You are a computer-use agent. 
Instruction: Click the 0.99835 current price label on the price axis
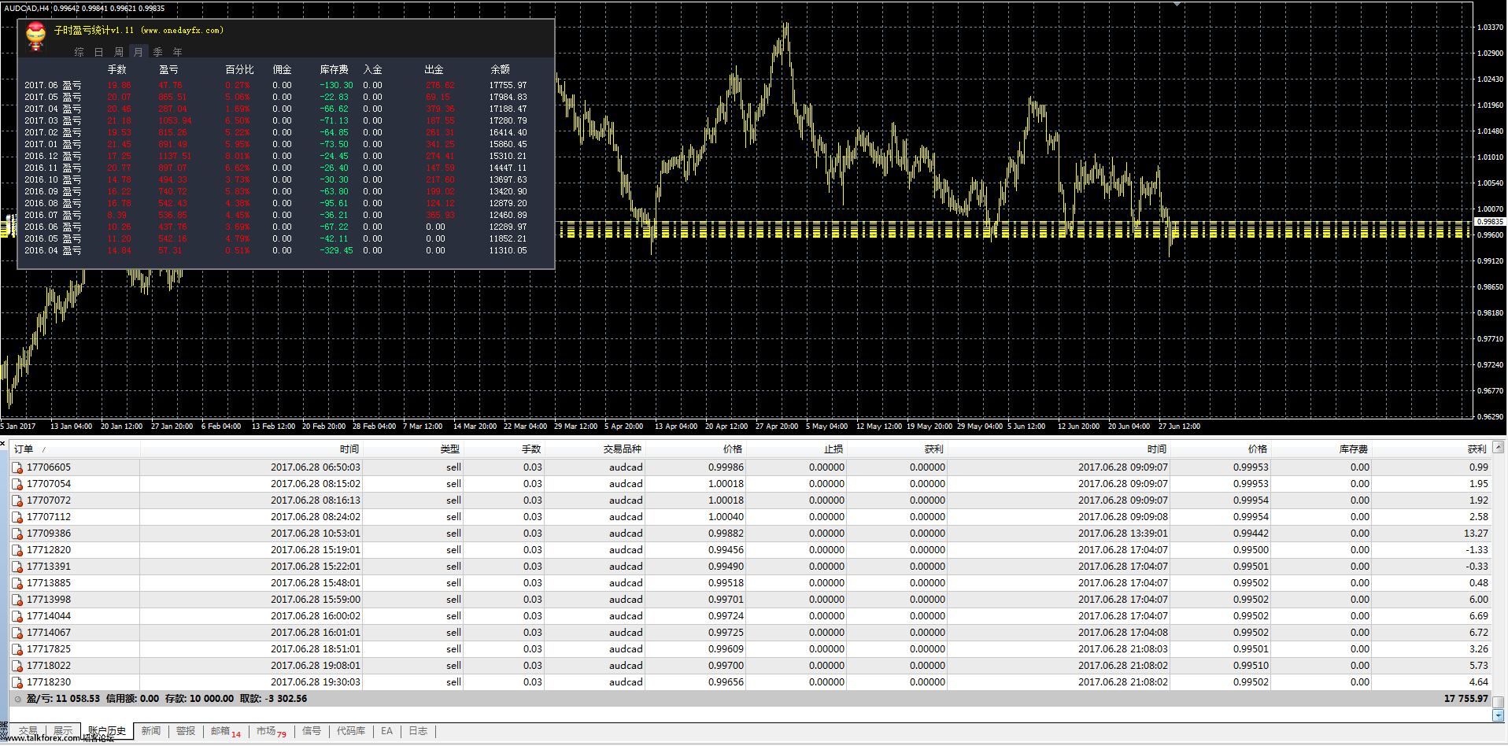pyautogui.click(x=1489, y=222)
